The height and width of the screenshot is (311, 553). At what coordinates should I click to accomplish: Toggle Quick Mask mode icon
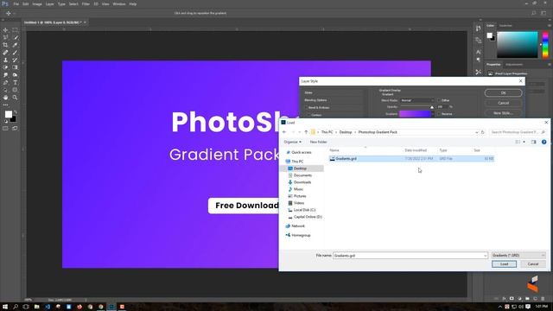point(5,129)
